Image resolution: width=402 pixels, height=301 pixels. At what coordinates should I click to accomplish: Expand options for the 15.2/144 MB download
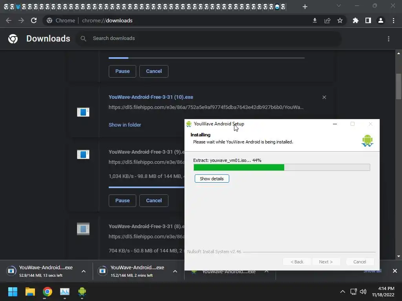(175, 271)
